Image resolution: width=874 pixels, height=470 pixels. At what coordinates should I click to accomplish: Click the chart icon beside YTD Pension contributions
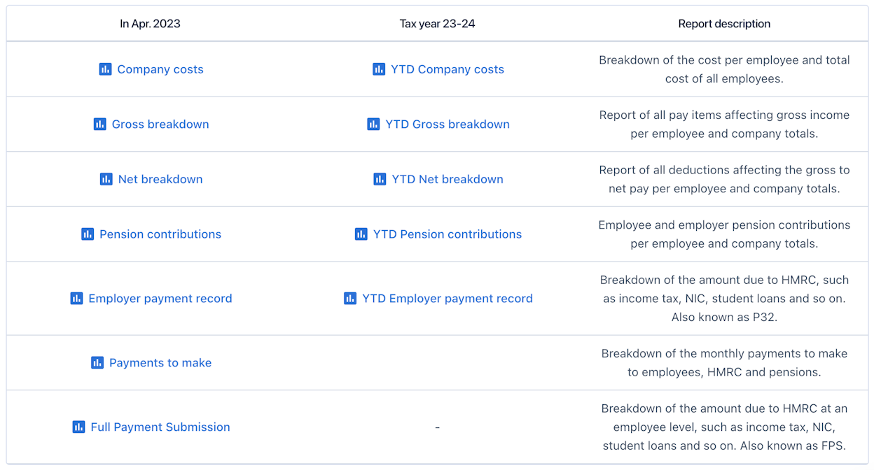point(361,234)
